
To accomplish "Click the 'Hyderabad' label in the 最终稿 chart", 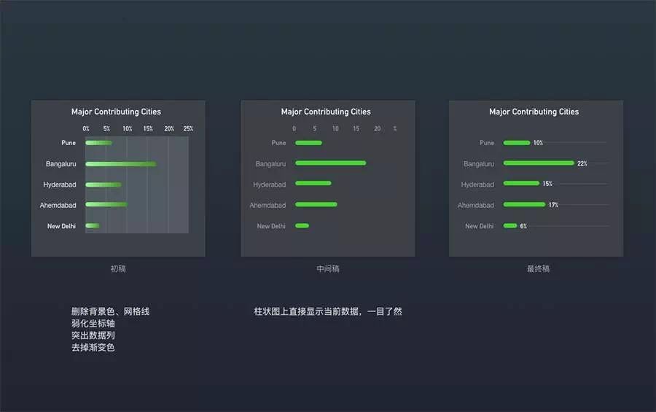I will [x=477, y=184].
